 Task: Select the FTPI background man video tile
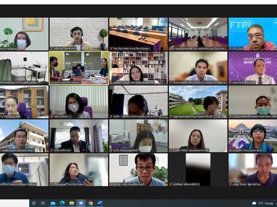[253, 34]
